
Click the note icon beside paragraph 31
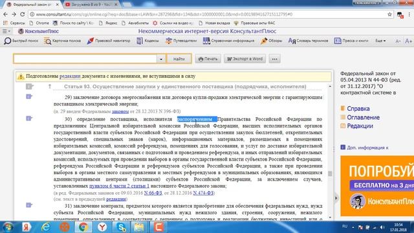(29, 205)
